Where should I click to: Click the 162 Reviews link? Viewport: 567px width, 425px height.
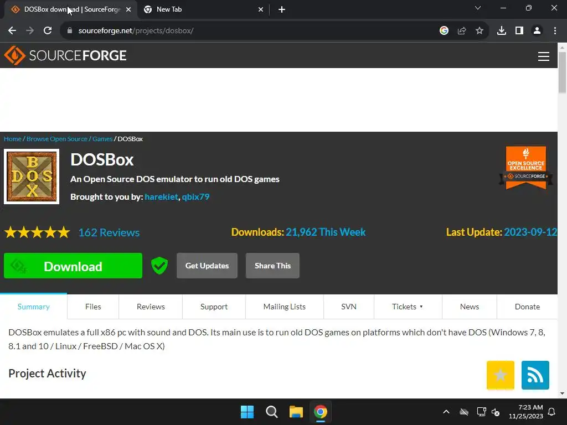(109, 232)
